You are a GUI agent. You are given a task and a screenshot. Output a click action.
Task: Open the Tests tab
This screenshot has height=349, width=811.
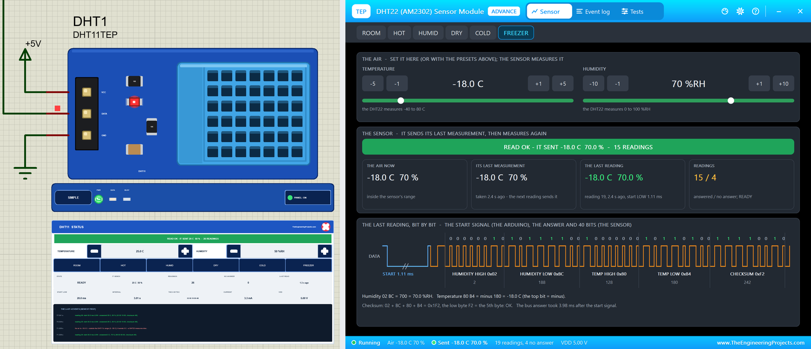(x=632, y=12)
